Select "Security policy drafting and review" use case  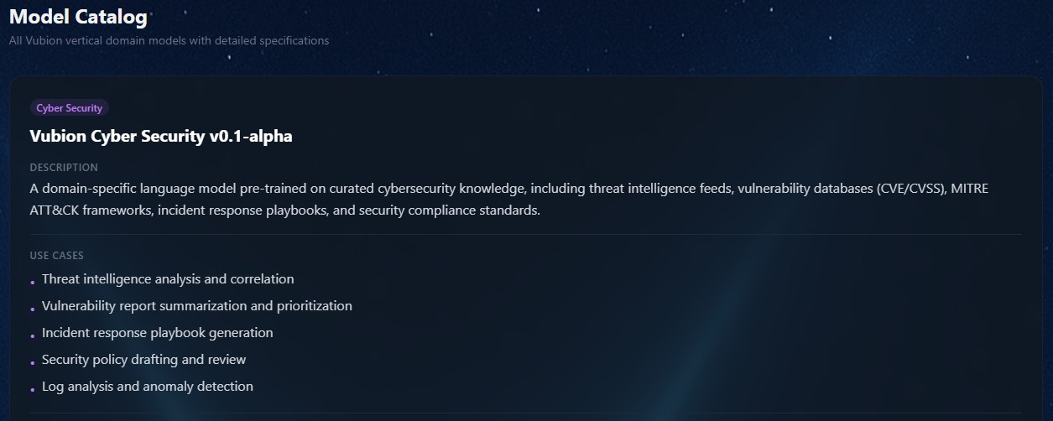point(144,360)
